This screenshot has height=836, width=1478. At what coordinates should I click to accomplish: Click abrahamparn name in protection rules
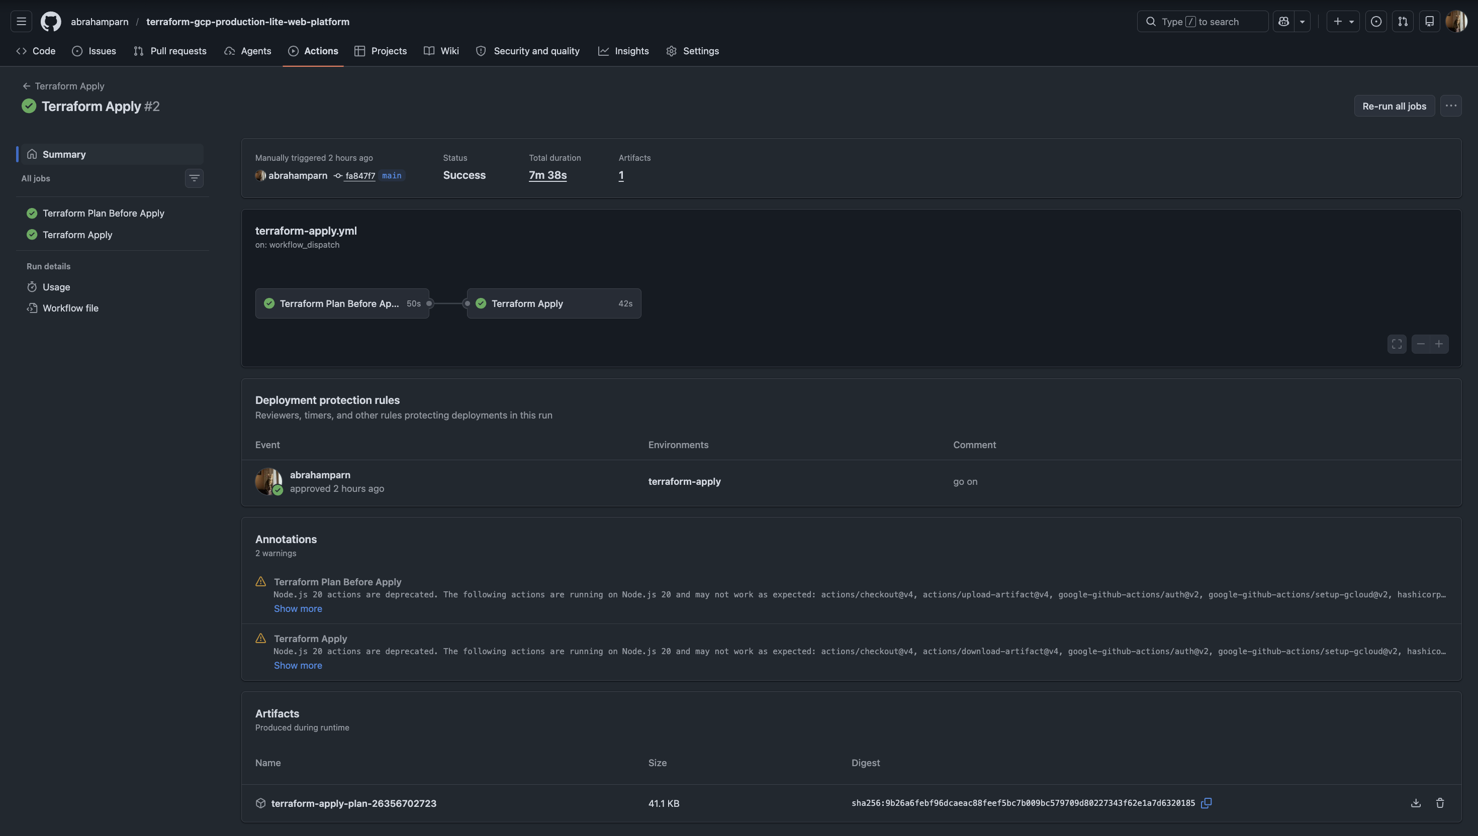pos(320,475)
